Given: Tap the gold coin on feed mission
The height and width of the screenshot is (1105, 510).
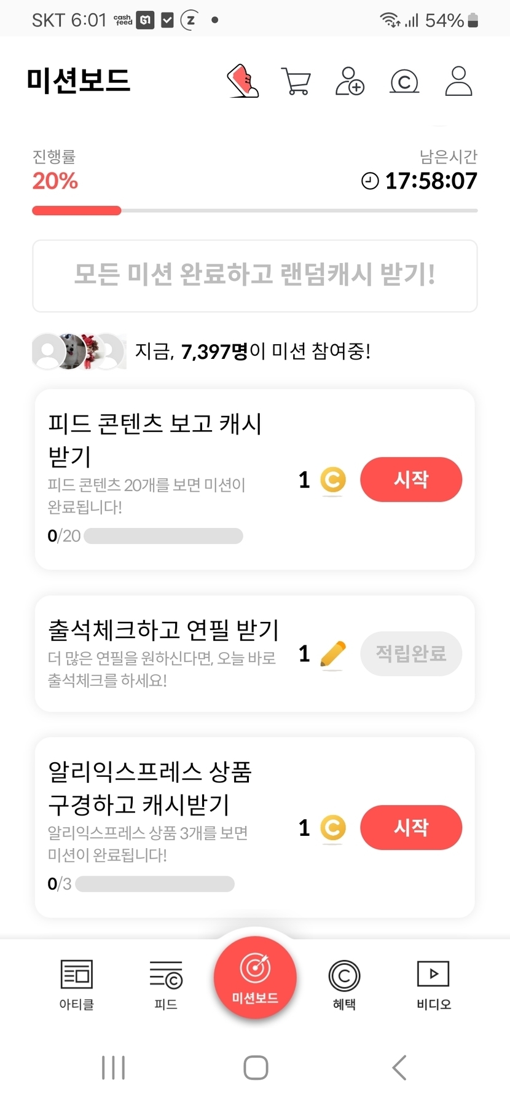Looking at the screenshot, I should (333, 480).
